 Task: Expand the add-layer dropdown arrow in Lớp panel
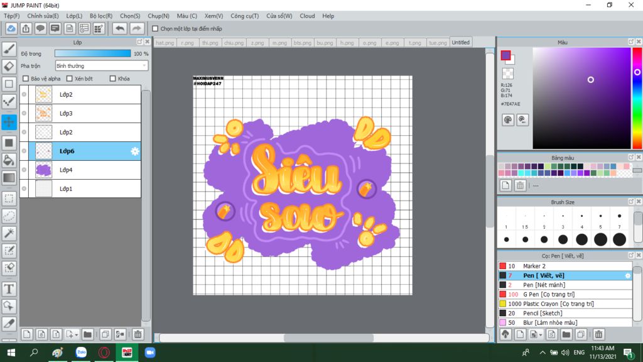tap(76, 335)
